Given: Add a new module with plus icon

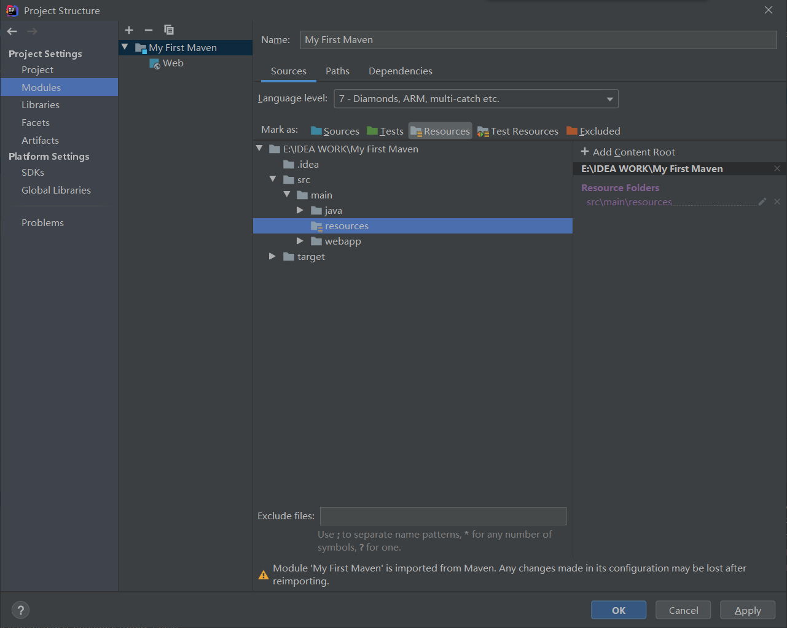Looking at the screenshot, I should (x=129, y=30).
